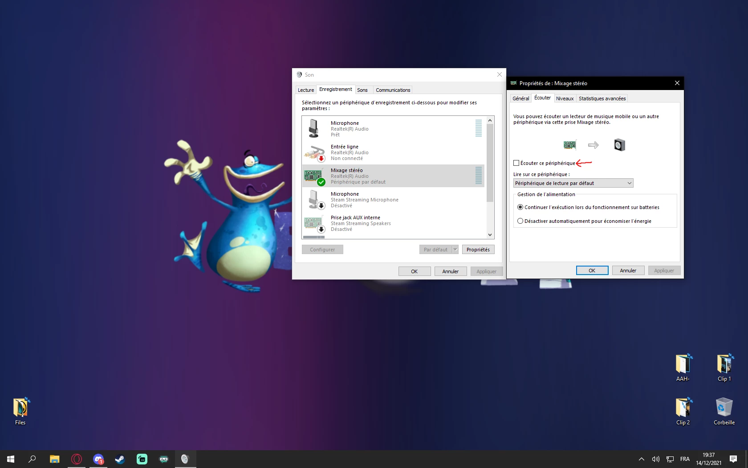Screen dimensions: 748x468
Task: Click the Appliquer button in the Son window
Action: pyautogui.click(x=487, y=271)
